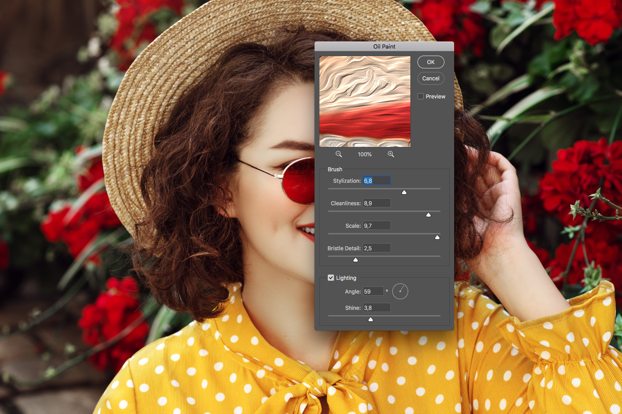Click the zoom in magnifier icon
Screen dimensions: 622x414
[391, 154]
